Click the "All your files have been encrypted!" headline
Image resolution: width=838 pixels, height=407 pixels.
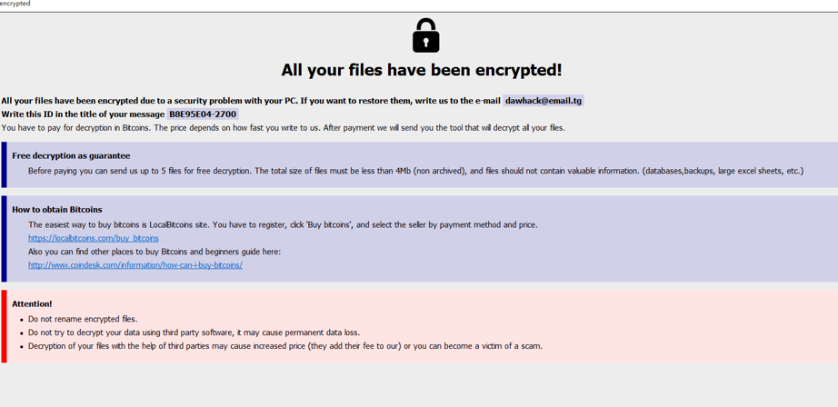pos(421,70)
